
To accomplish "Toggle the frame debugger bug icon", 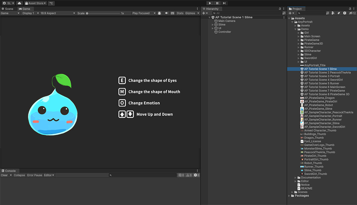I will (x=159, y=13).
